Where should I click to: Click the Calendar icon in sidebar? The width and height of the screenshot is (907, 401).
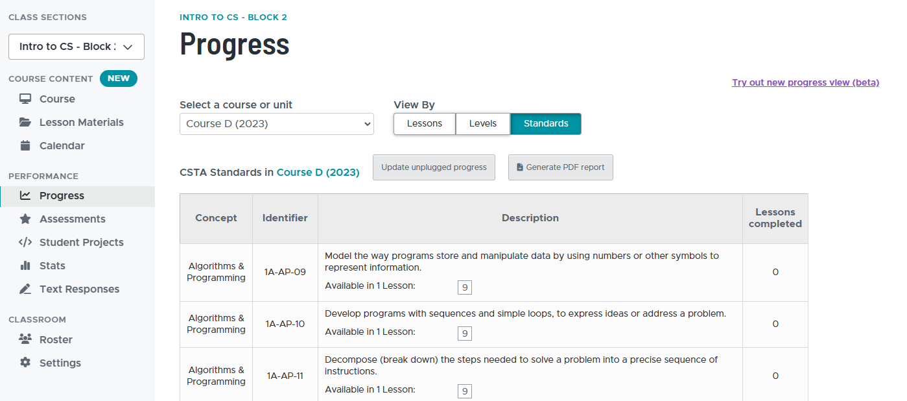click(x=25, y=146)
